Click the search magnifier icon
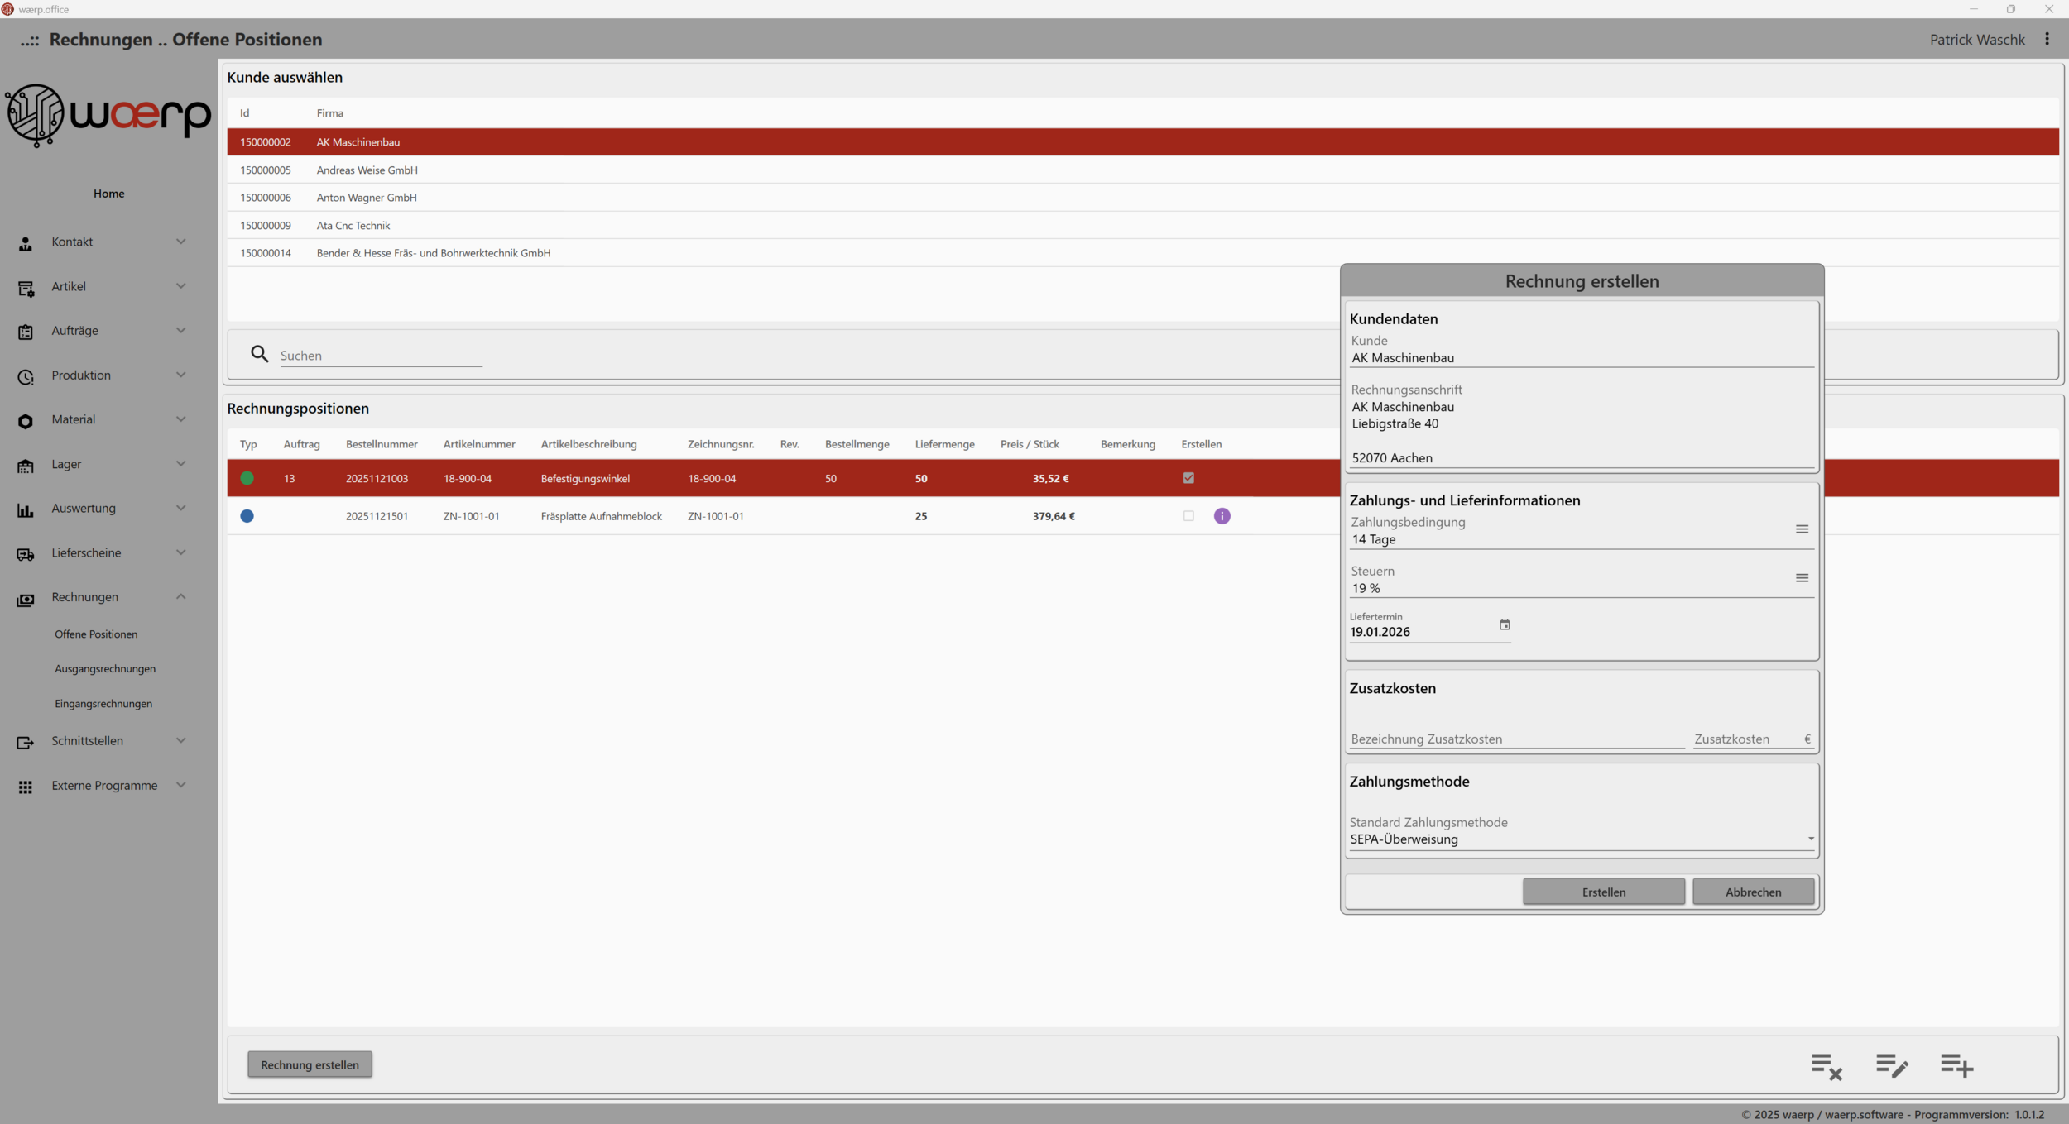The height and width of the screenshot is (1124, 2069). click(260, 355)
